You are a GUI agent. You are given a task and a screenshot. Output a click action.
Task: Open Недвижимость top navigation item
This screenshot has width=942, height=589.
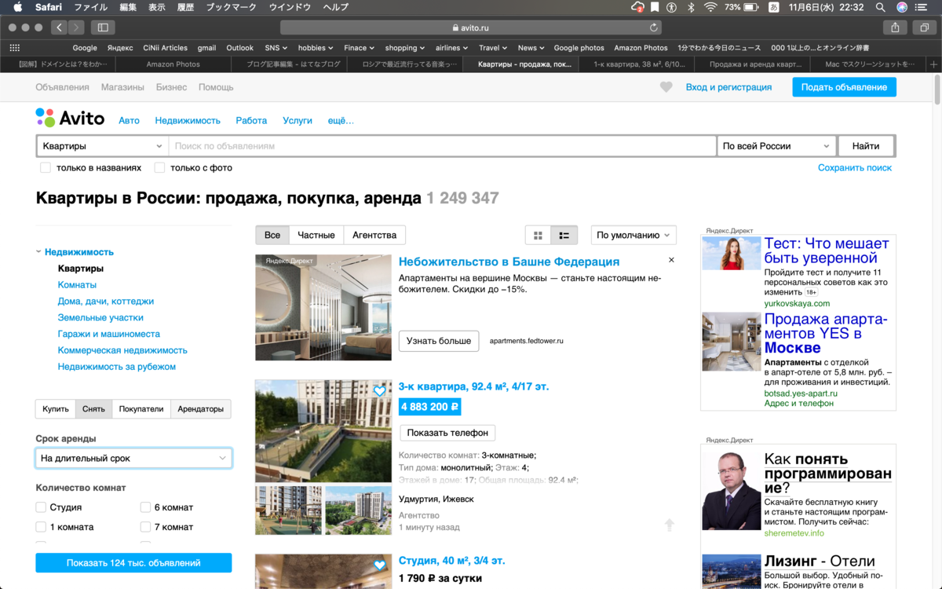click(x=188, y=120)
